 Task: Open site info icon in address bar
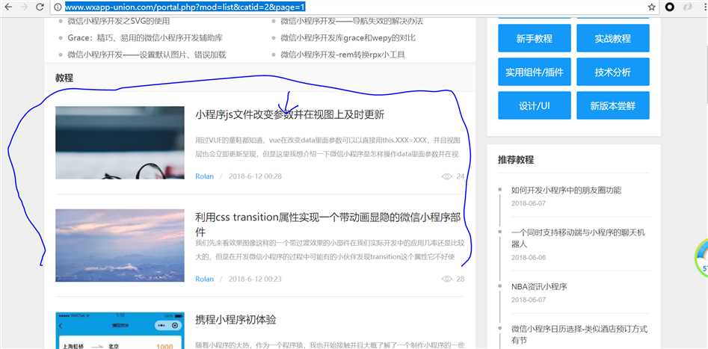point(58,7)
